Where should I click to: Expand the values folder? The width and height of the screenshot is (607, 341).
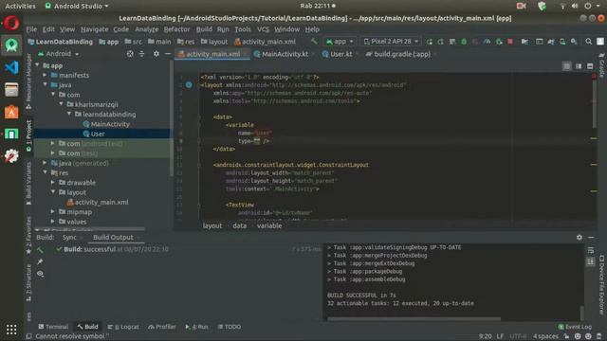(x=53, y=222)
